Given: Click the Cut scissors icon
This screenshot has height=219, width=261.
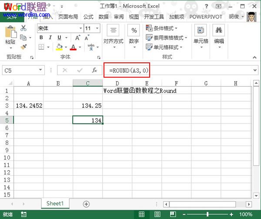Looking at the screenshot, I should pos(23,28).
